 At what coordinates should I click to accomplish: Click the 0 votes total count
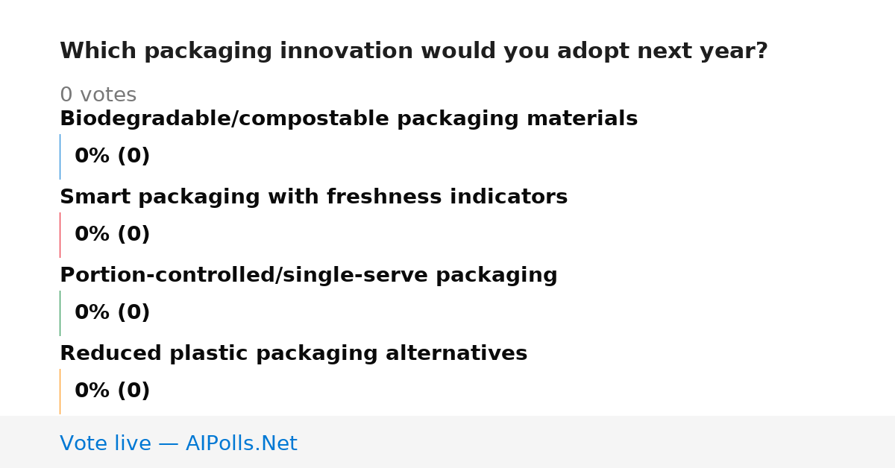coord(98,95)
